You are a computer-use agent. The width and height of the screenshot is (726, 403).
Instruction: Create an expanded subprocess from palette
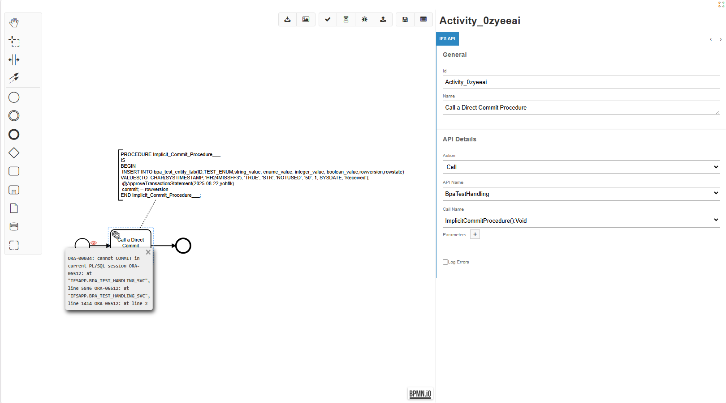pyautogui.click(x=14, y=190)
